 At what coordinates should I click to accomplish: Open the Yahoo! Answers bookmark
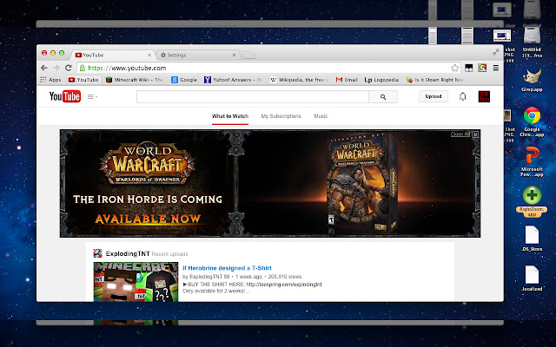coord(234,80)
